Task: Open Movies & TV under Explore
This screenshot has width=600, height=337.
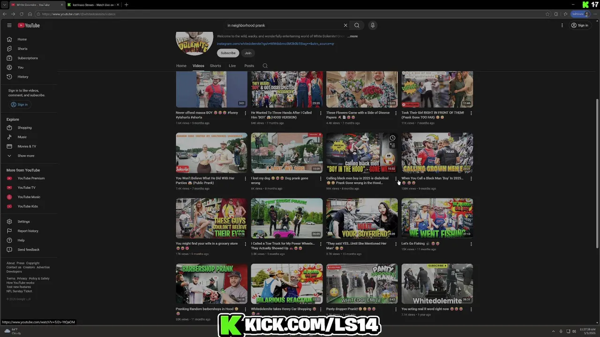Action: click(29, 147)
